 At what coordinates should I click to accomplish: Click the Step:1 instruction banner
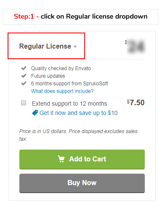(x=81, y=17)
